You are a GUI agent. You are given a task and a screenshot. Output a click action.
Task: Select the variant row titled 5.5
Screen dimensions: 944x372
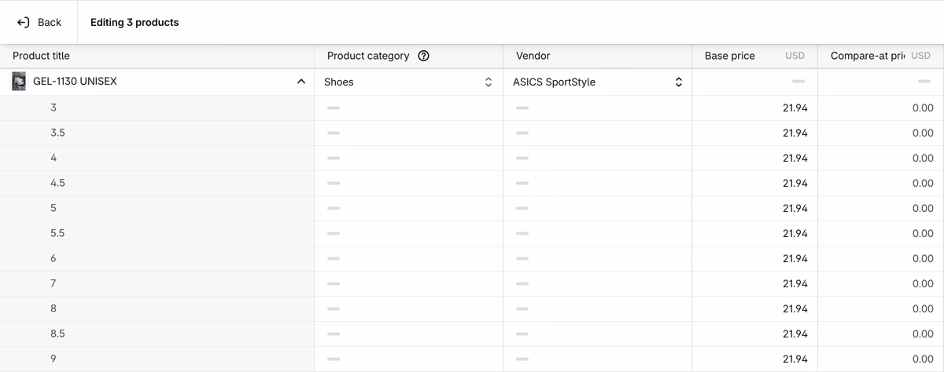[x=157, y=233]
